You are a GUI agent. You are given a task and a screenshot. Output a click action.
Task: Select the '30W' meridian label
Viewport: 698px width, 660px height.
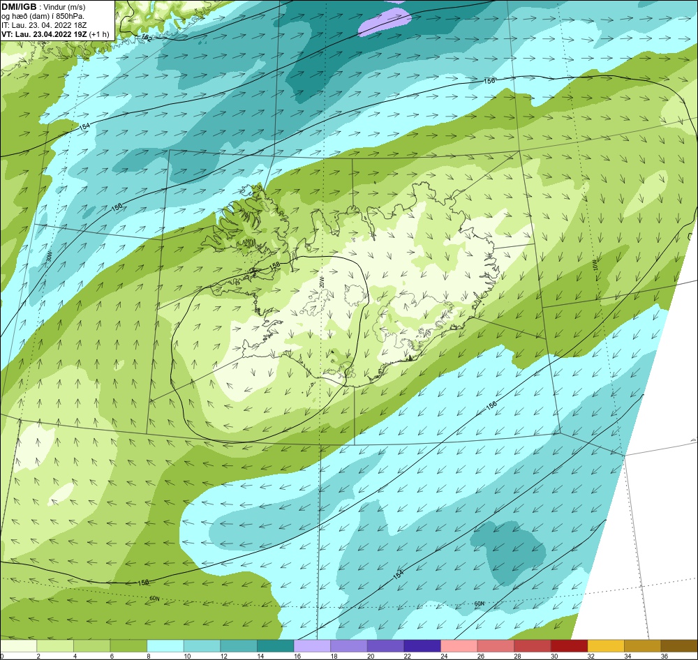49,257
